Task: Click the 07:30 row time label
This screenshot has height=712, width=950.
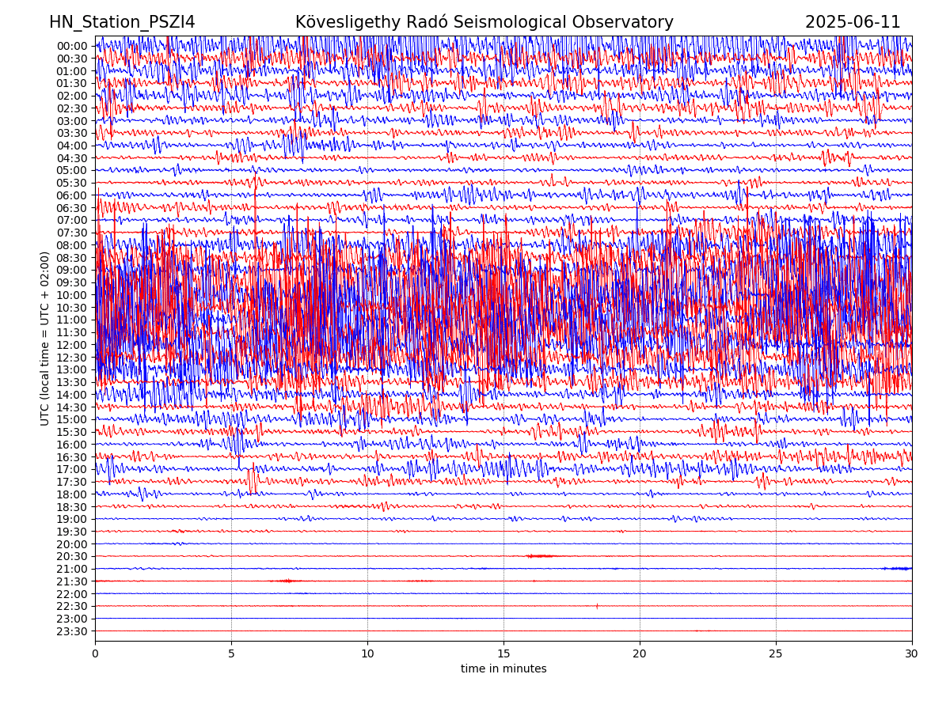Action: pyautogui.click(x=72, y=233)
